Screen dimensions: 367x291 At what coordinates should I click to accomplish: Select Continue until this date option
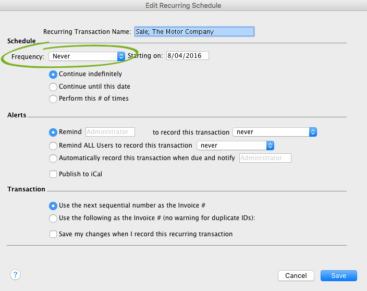[x=53, y=87]
